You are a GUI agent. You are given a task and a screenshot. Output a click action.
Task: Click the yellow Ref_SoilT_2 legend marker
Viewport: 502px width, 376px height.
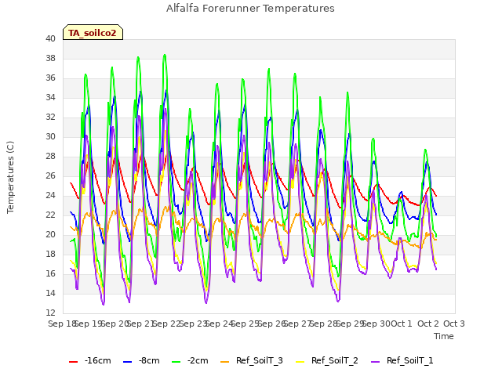tap(300, 362)
